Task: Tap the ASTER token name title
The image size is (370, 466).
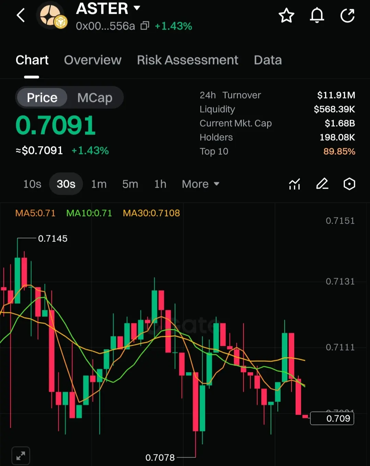Action: 102,9
